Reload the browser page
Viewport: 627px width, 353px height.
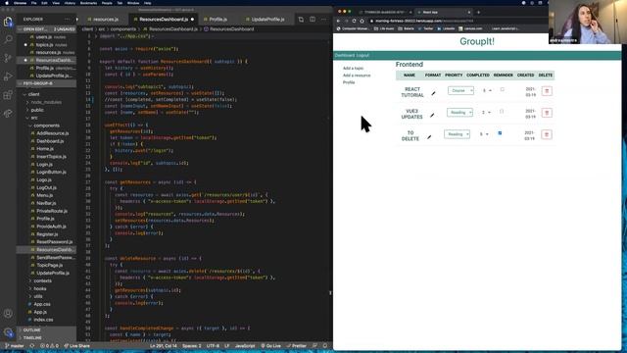(354, 21)
